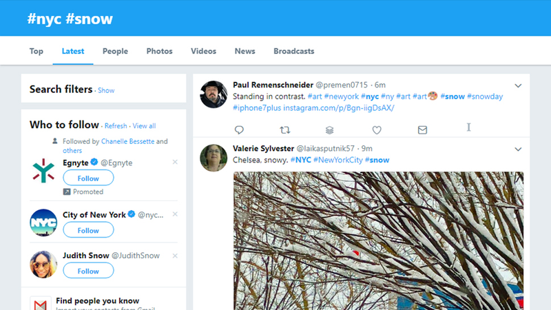The image size is (551, 310).
Task: Click the #newyork hashtag
Action: click(x=341, y=96)
